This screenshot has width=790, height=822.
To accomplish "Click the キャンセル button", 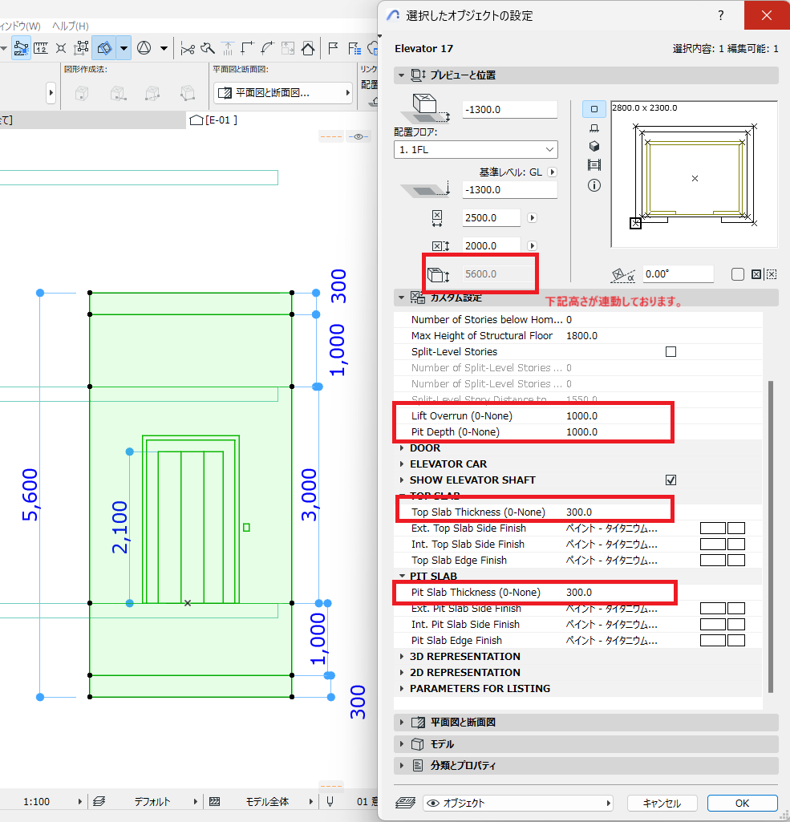I will pyautogui.click(x=662, y=803).
